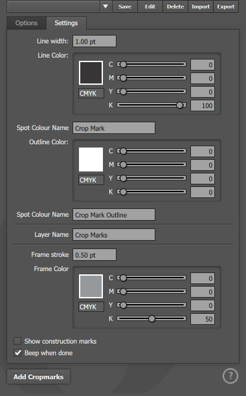Open the Outline Color white swatch
This screenshot has height=396, width=246.
point(91,159)
